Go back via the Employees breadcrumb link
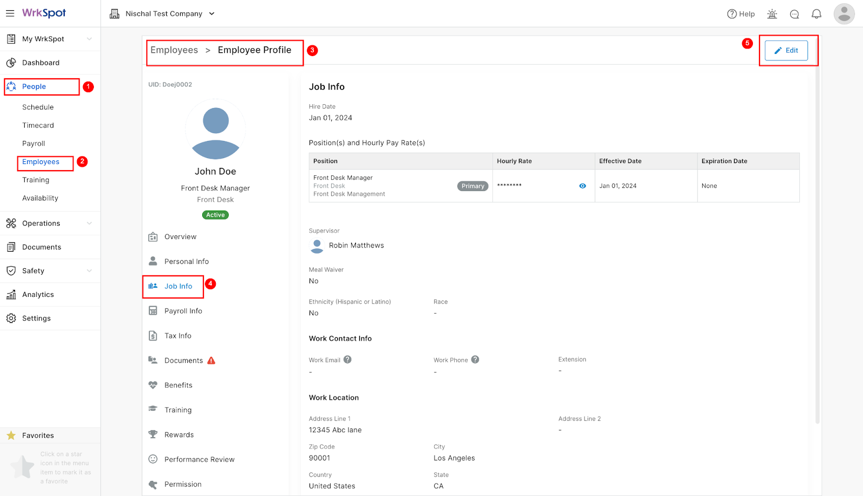863x496 pixels. click(x=174, y=50)
